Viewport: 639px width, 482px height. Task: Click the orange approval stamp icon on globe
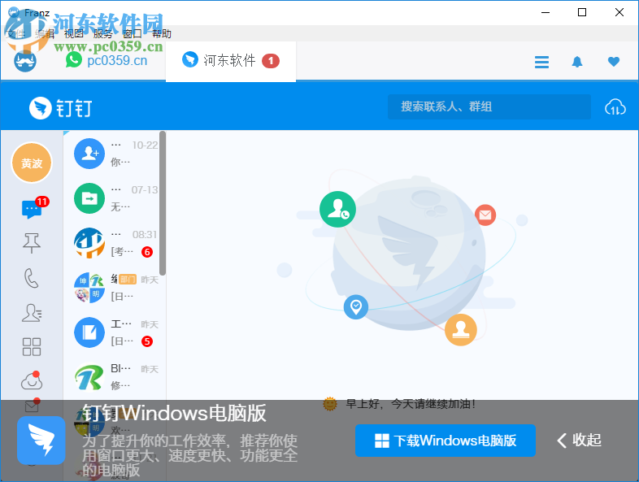coord(460,330)
